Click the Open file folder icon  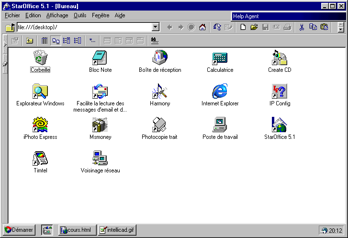coord(254,27)
